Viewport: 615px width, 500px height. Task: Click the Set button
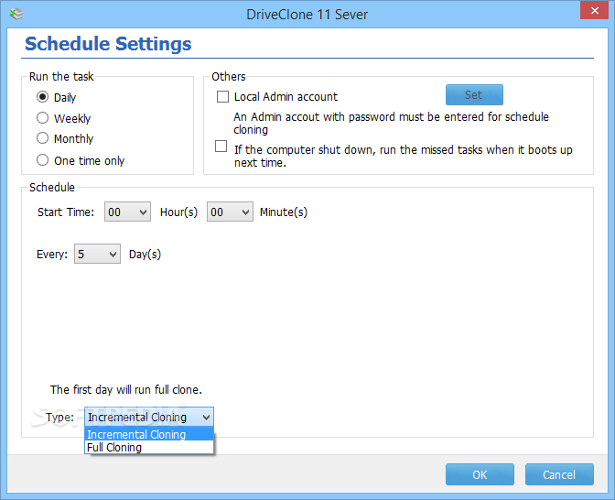pos(474,94)
